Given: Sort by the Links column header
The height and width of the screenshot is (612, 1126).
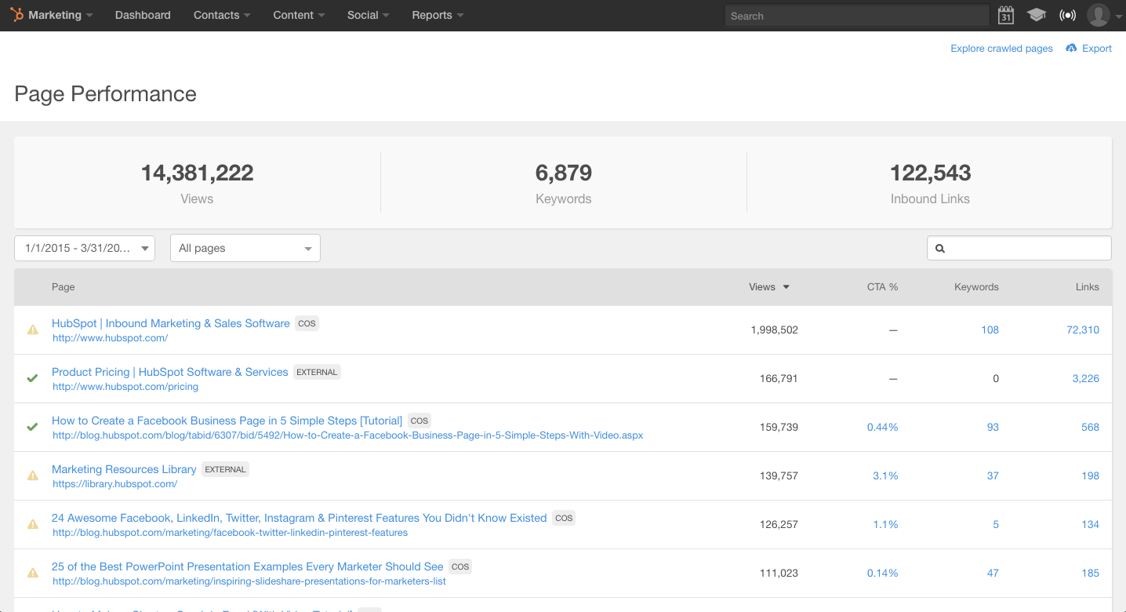Looking at the screenshot, I should coord(1087,287).
